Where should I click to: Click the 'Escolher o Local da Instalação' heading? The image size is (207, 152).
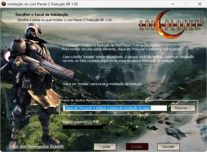pyautogui.click(x=42, y=15)
